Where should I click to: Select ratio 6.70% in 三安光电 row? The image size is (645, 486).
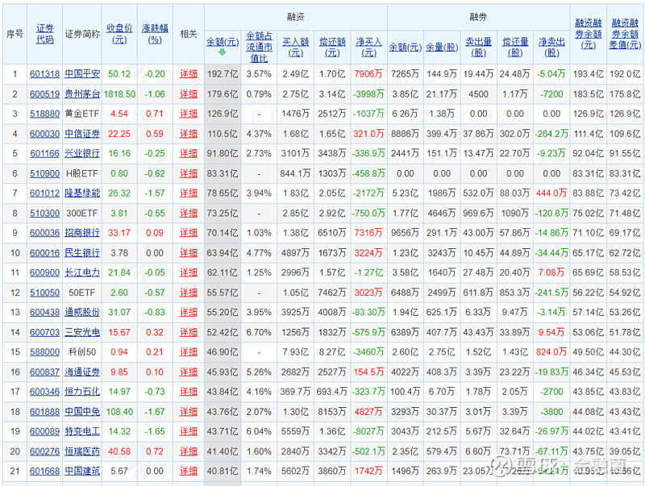pyautogui.click(x=259, y=332)
